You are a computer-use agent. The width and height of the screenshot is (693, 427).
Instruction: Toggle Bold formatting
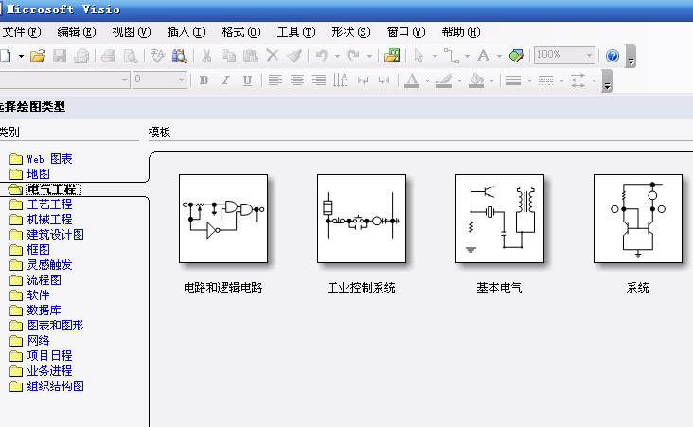tap(204, 80)
